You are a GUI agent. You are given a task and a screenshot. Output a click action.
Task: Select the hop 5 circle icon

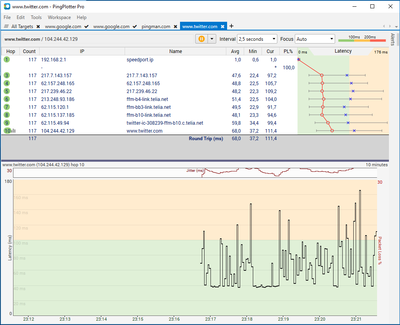(x=7, y=91)
